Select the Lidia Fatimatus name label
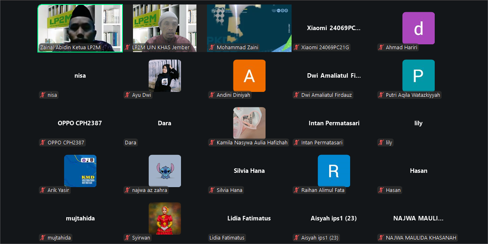 pyautogui.click(x=227, y=238)
